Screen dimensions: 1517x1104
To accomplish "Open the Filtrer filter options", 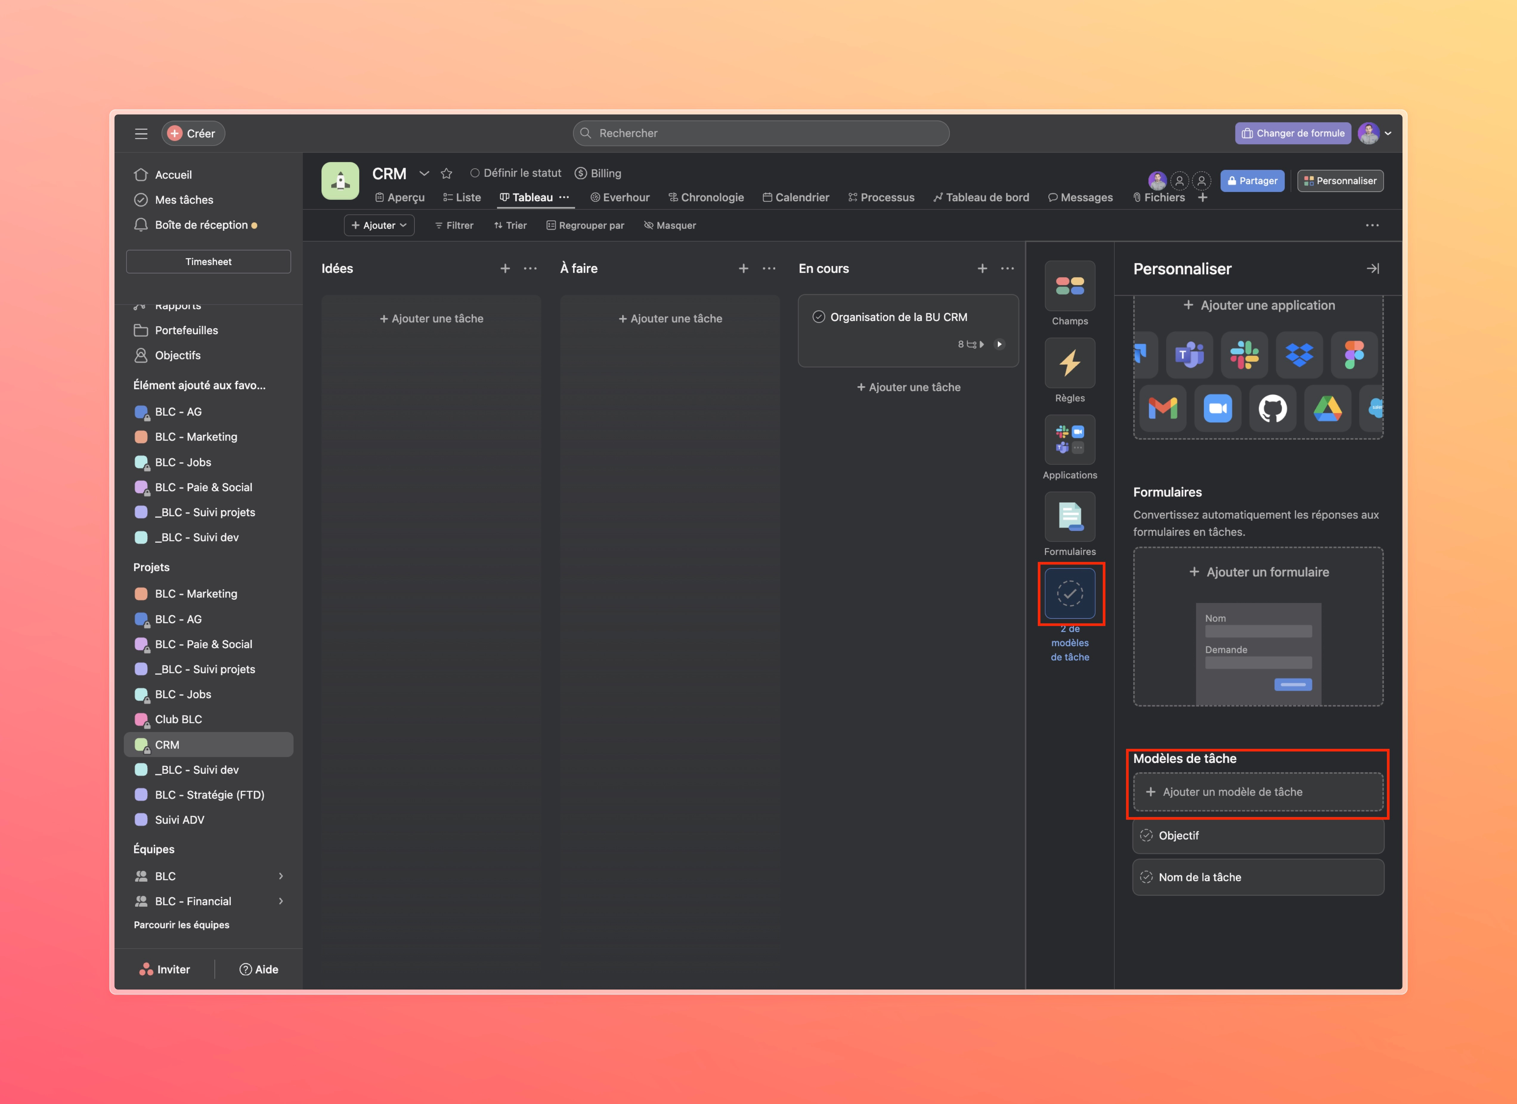I will pos(454,226).
